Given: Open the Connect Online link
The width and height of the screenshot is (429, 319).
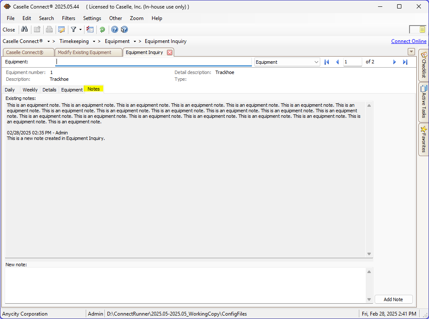Looking at the screenshot, I should click(409, 41).
